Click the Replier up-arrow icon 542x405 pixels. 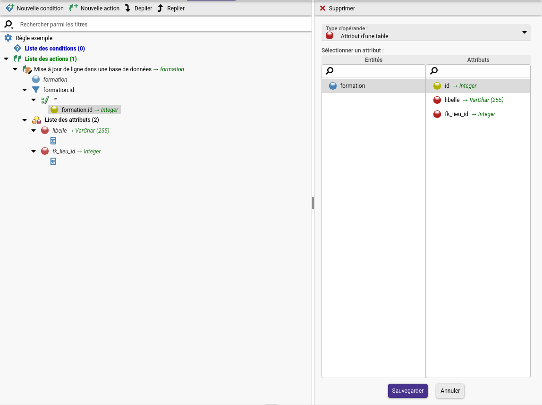[161, 8]
